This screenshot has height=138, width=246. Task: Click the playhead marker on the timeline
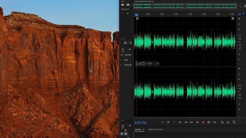pos(136,15)
